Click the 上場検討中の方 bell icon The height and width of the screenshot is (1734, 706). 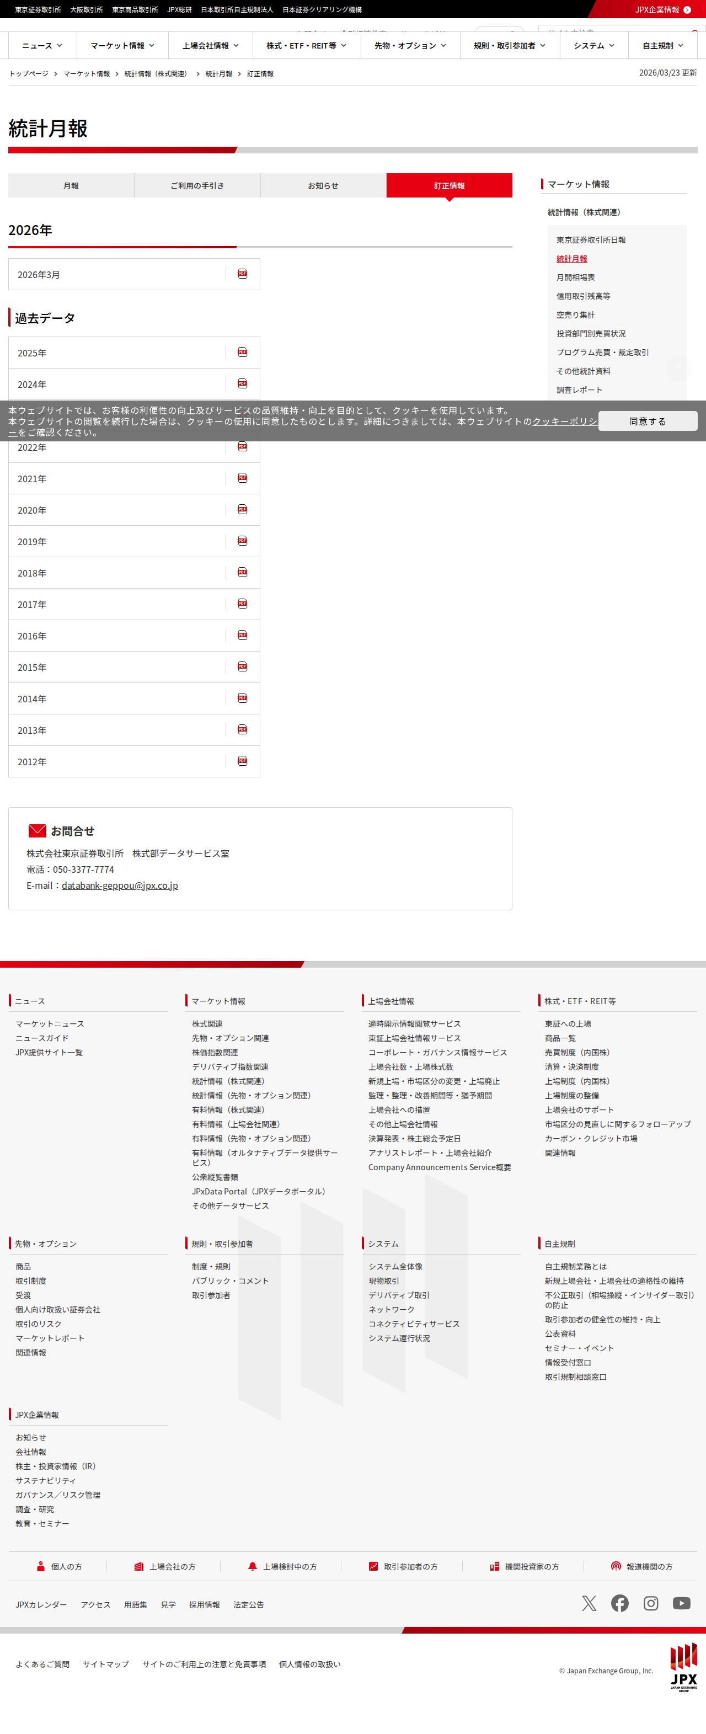(x=253, y=1566)
